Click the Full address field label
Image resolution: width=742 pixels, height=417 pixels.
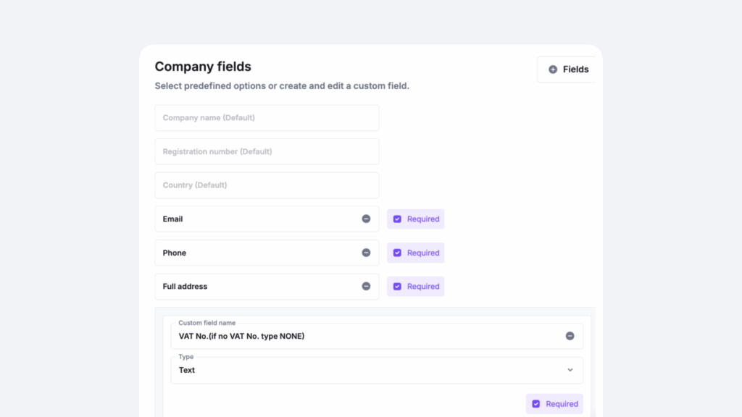(x=185, y=287)
